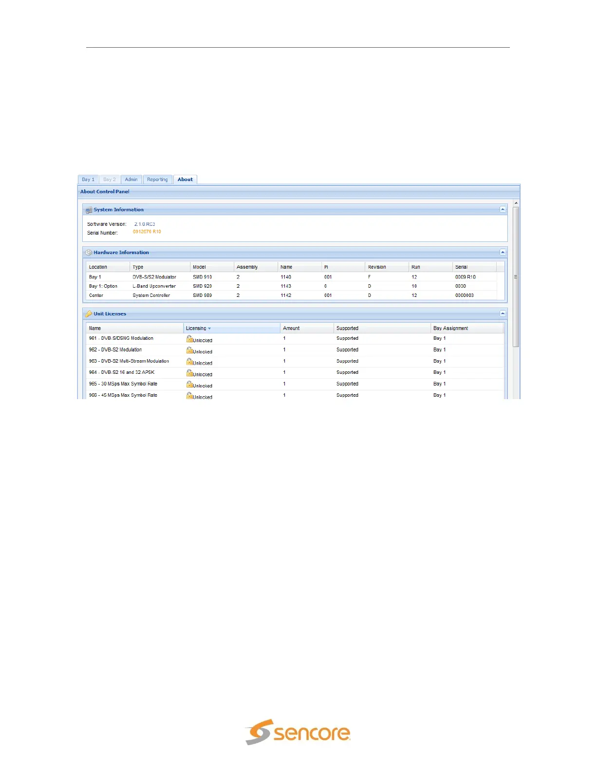Click the Unit Licenses key icon
Image resolution: width=596 pixels, height=771 pixels.
(x=89, y=314)
